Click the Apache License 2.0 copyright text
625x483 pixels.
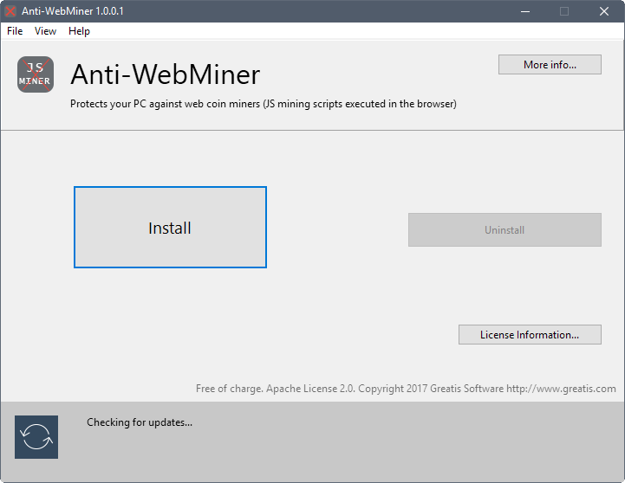pos(351,389)
